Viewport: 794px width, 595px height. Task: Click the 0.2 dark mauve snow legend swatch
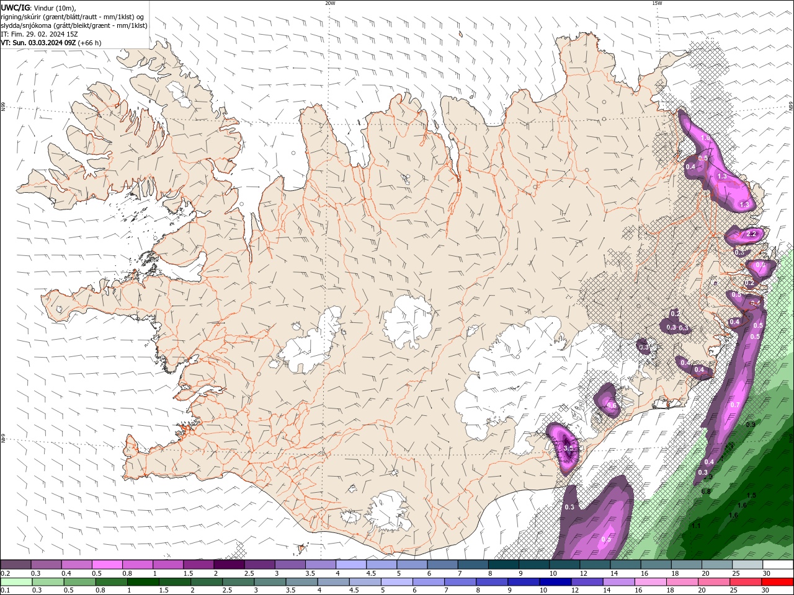coord(16,565)
